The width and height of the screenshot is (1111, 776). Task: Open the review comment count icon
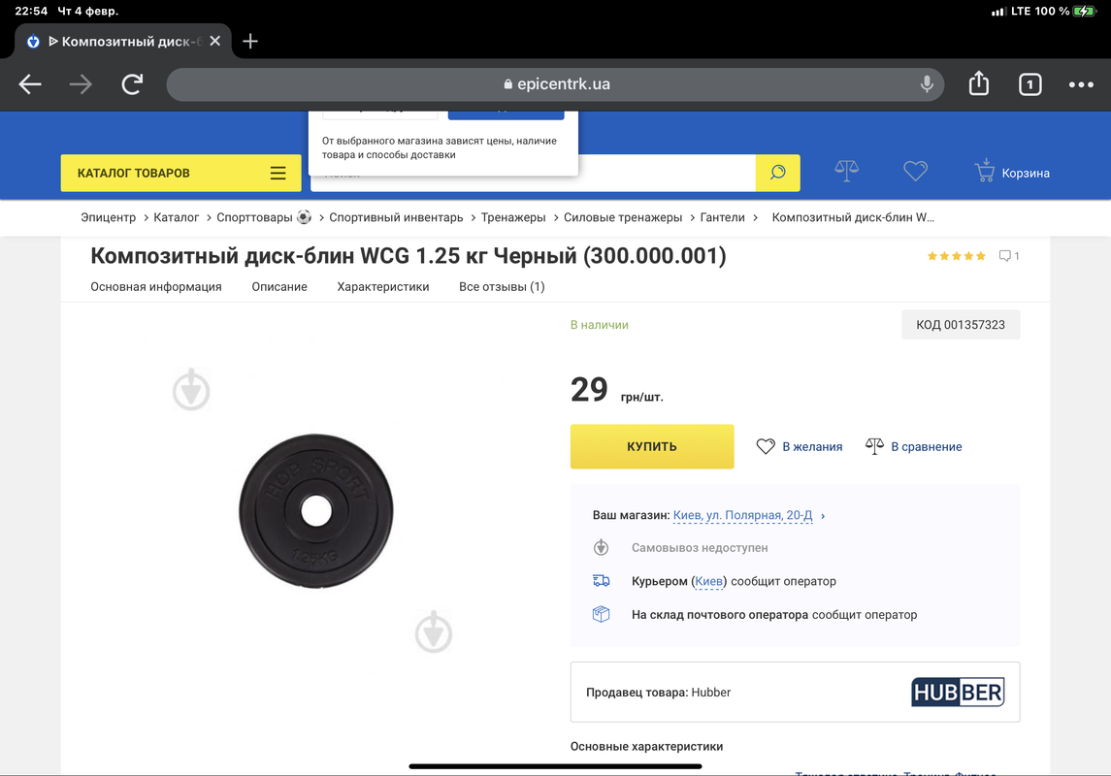coord(1009,256)
